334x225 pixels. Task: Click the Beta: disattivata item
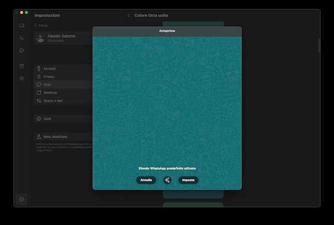63,136
